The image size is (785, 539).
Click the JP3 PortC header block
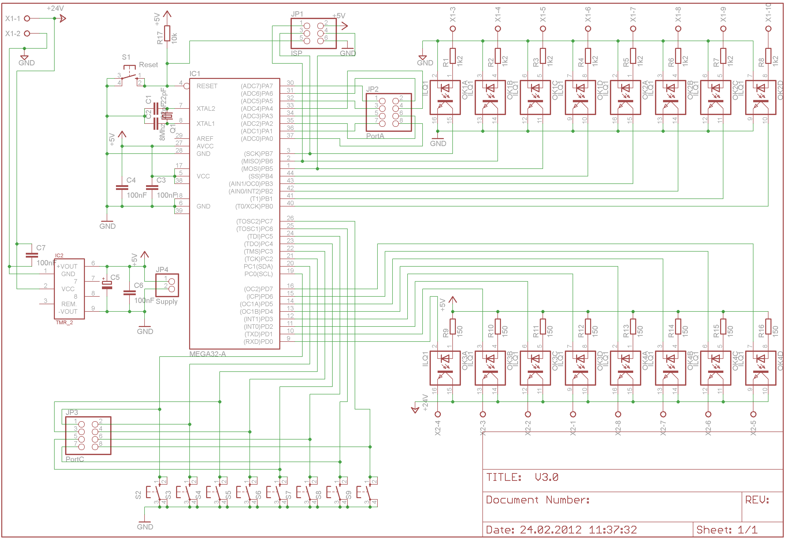pyautogui.click(x=88, y=436)
